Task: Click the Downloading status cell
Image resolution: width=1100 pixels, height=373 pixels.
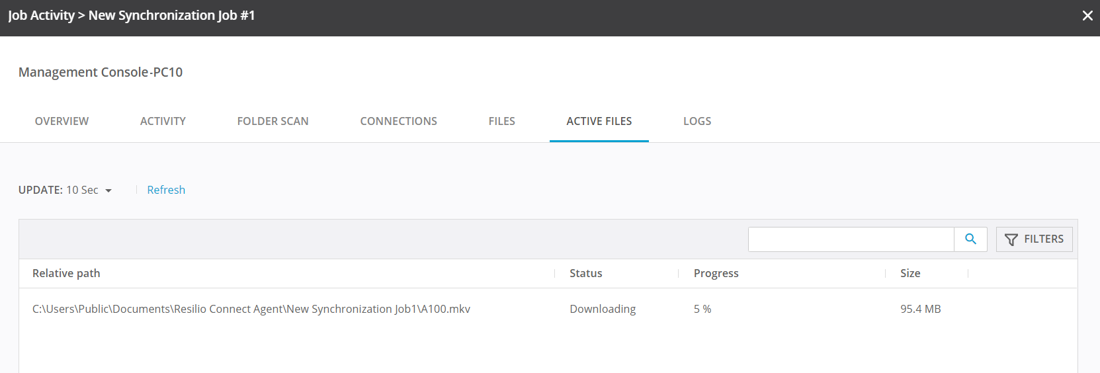Action: (602, 310)
